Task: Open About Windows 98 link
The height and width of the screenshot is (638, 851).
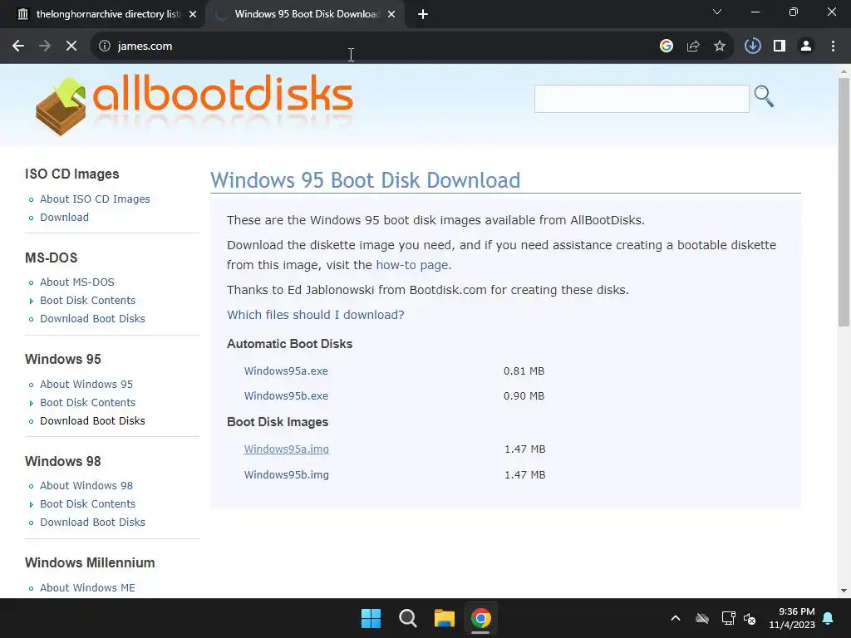Action: 86,485
